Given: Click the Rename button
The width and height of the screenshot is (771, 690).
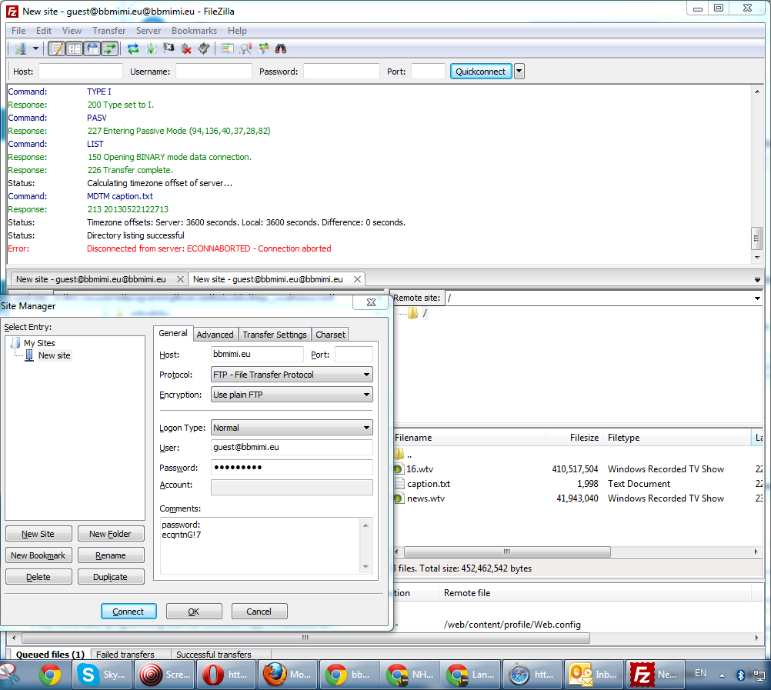Looking at the screenshot, I should [111, 555].
